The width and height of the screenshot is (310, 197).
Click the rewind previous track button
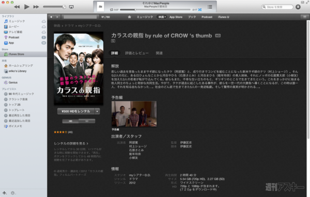pyautogui.click(x=17, y=7)
